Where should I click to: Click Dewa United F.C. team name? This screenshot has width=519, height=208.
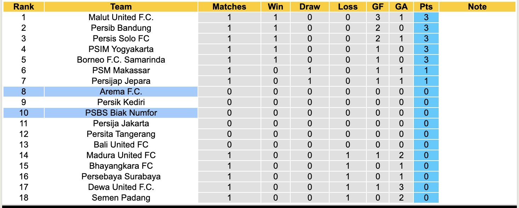pyautogui.click(x=121, y=187)
